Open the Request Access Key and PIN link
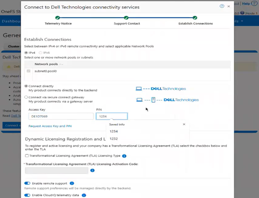This screenshot has height=198, width=259. pyautogui.click(x=50, y=126)
